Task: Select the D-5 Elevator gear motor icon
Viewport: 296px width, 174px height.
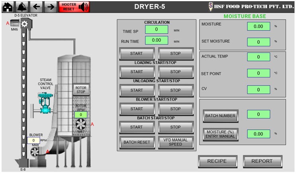Action: pos(24,24)
